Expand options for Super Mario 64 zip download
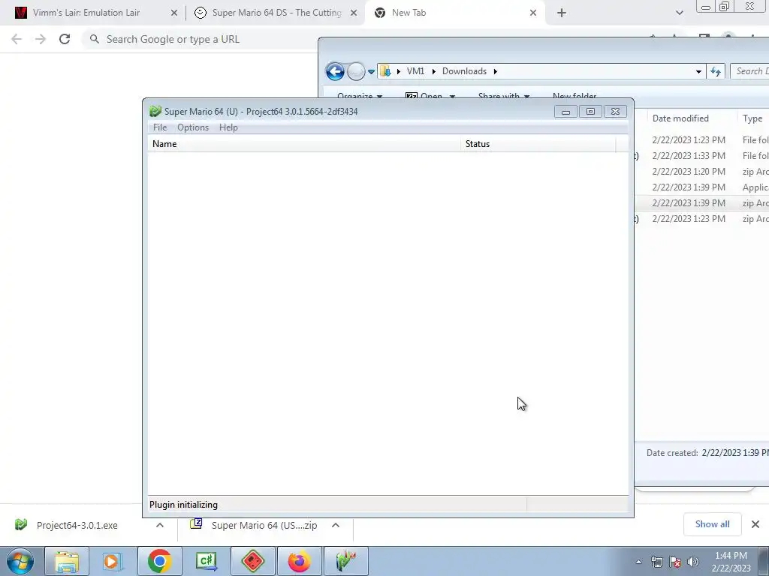This screenshot has height=576, width=769. coord(336,525)
